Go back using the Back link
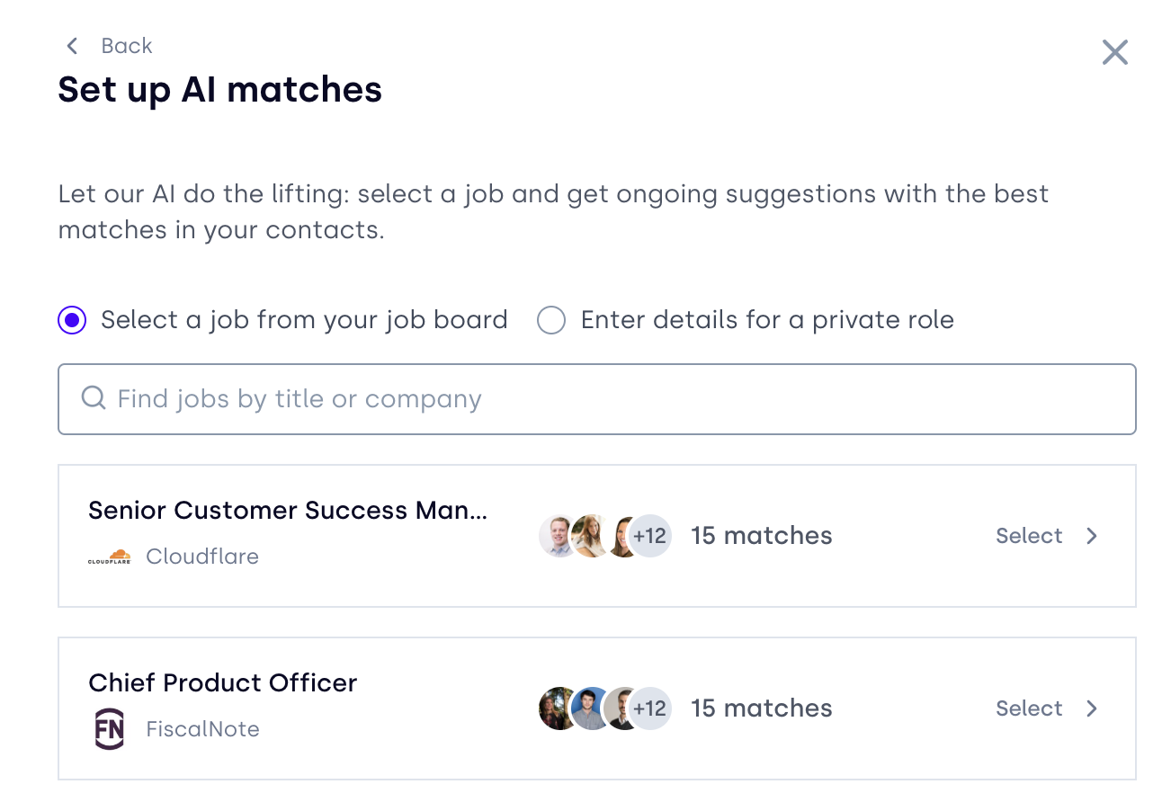 point(126,46)
